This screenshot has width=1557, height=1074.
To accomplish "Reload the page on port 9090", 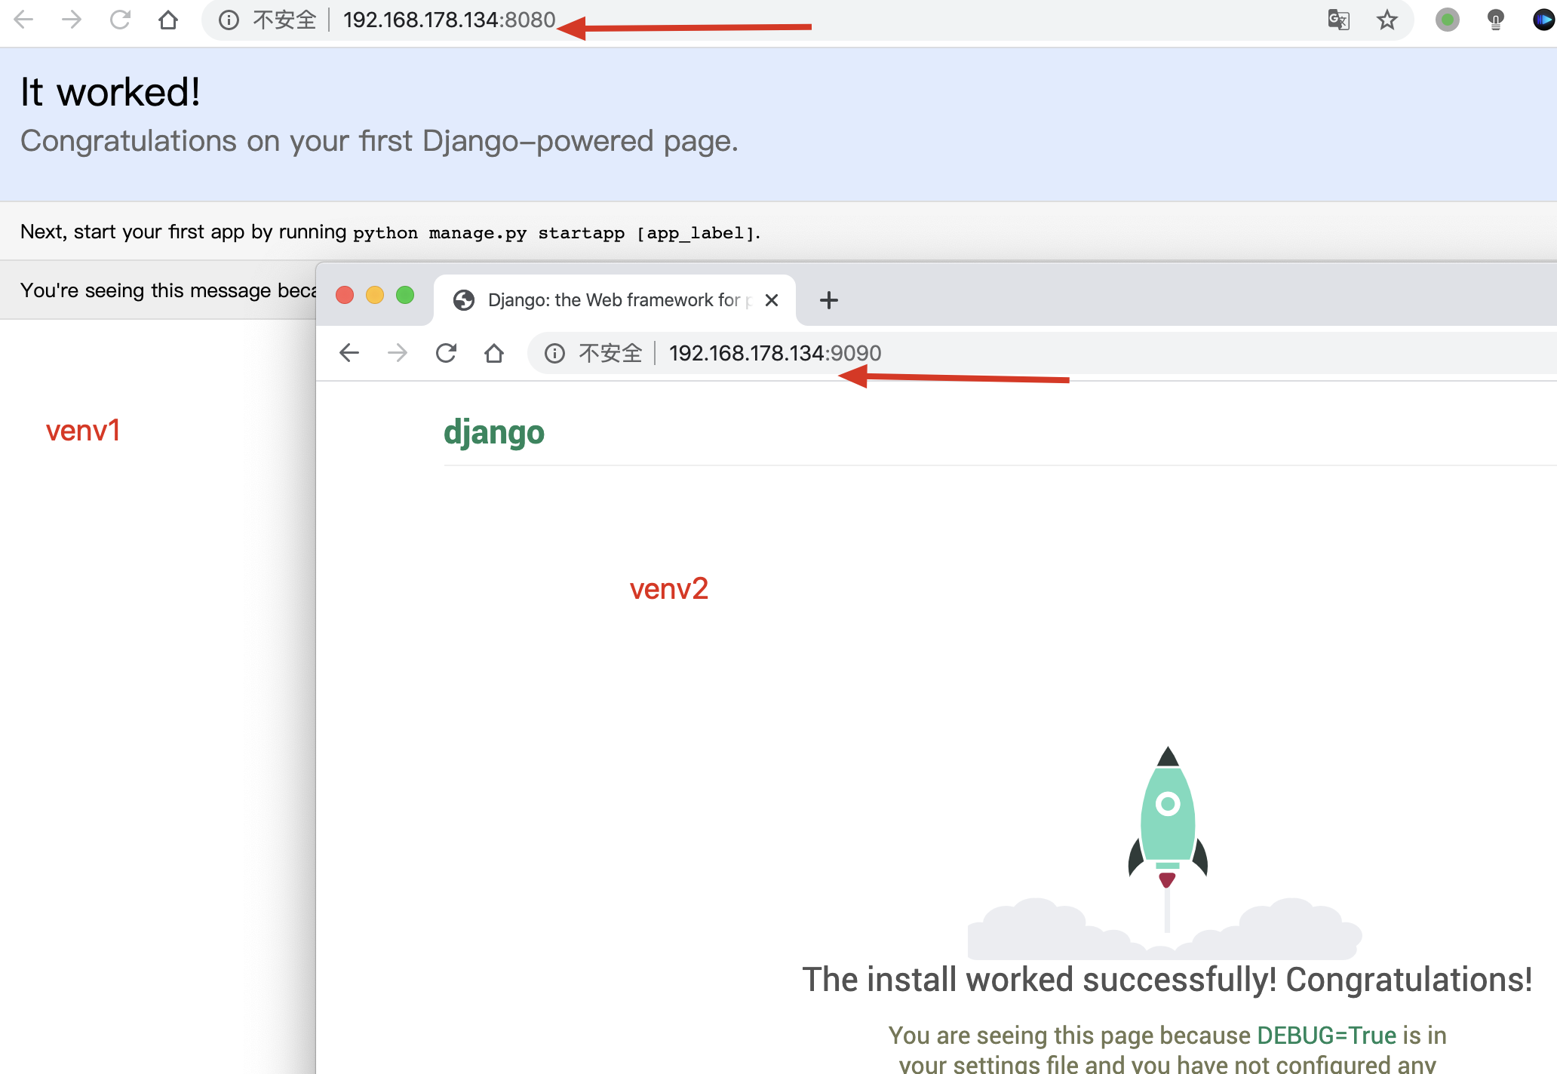I will point(446,353).
